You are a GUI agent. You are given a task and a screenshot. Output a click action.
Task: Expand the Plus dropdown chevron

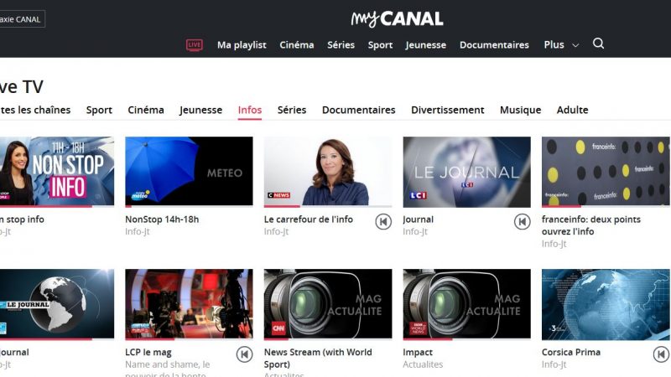(x=575, y=45)
